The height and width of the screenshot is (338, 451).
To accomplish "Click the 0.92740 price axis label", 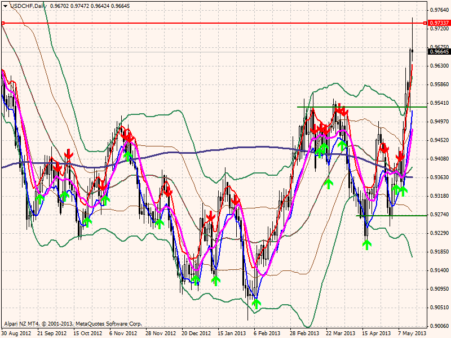I will (x=439, y=215).
